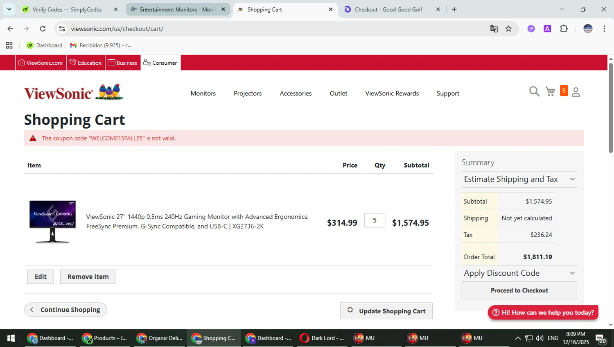This screenshot has height=347, width=614.
Task: Open the shopping cart icon
Action: pos(550,91)
